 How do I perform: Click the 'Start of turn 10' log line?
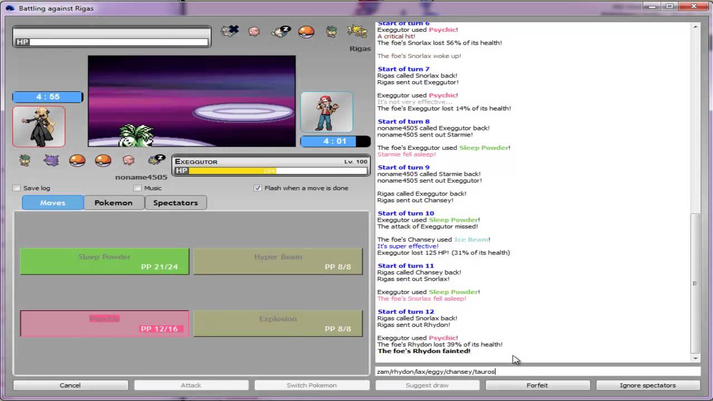tap(406, 213)
